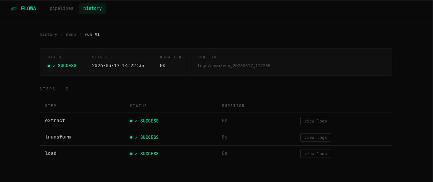Click the load step name

(x=50, y=153)
